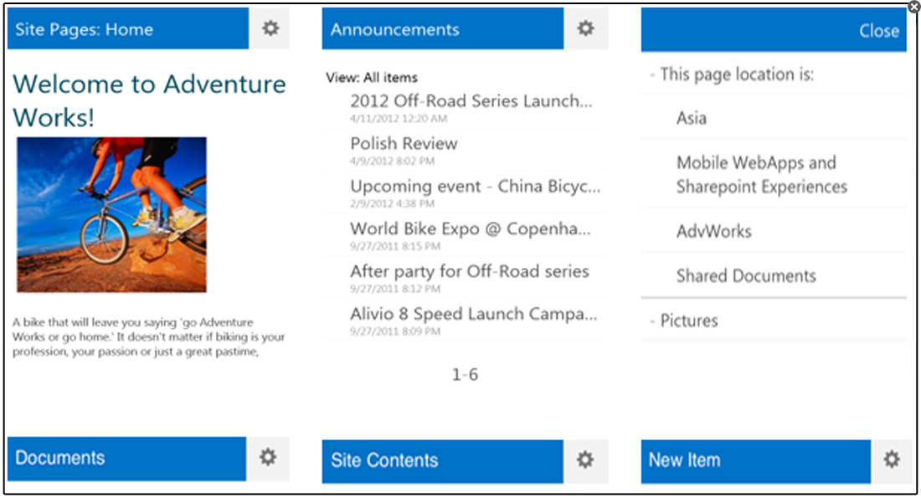The height and width of the screenshot is (498, 921).
Task: Click the 2/9/2012 4:38 PM timestamp
Action: [x=392, y=203]
